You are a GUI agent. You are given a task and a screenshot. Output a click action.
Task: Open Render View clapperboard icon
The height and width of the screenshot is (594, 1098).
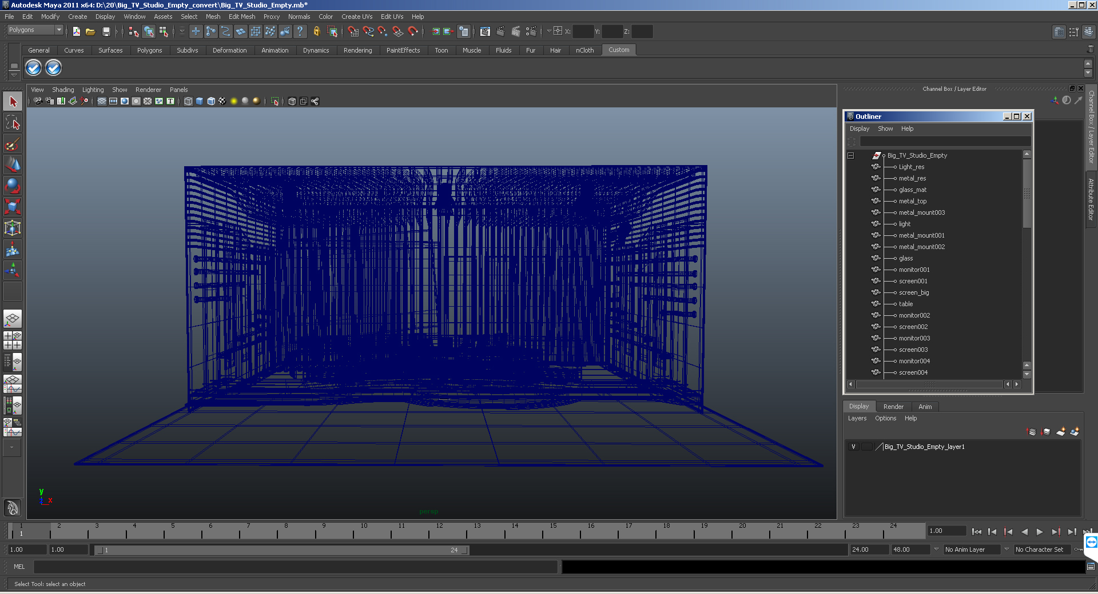(485, 31)
